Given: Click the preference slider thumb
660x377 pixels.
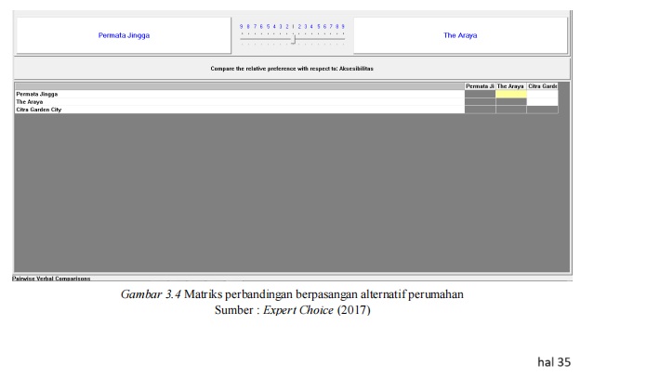Looking at the screenshot, I should point(293,39).
